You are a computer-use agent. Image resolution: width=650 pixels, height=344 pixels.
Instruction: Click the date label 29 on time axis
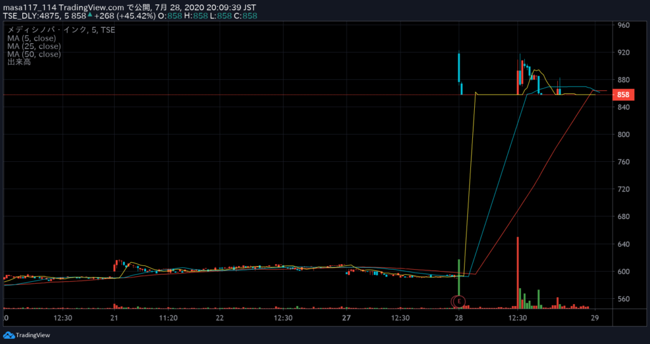pos(595,319)
